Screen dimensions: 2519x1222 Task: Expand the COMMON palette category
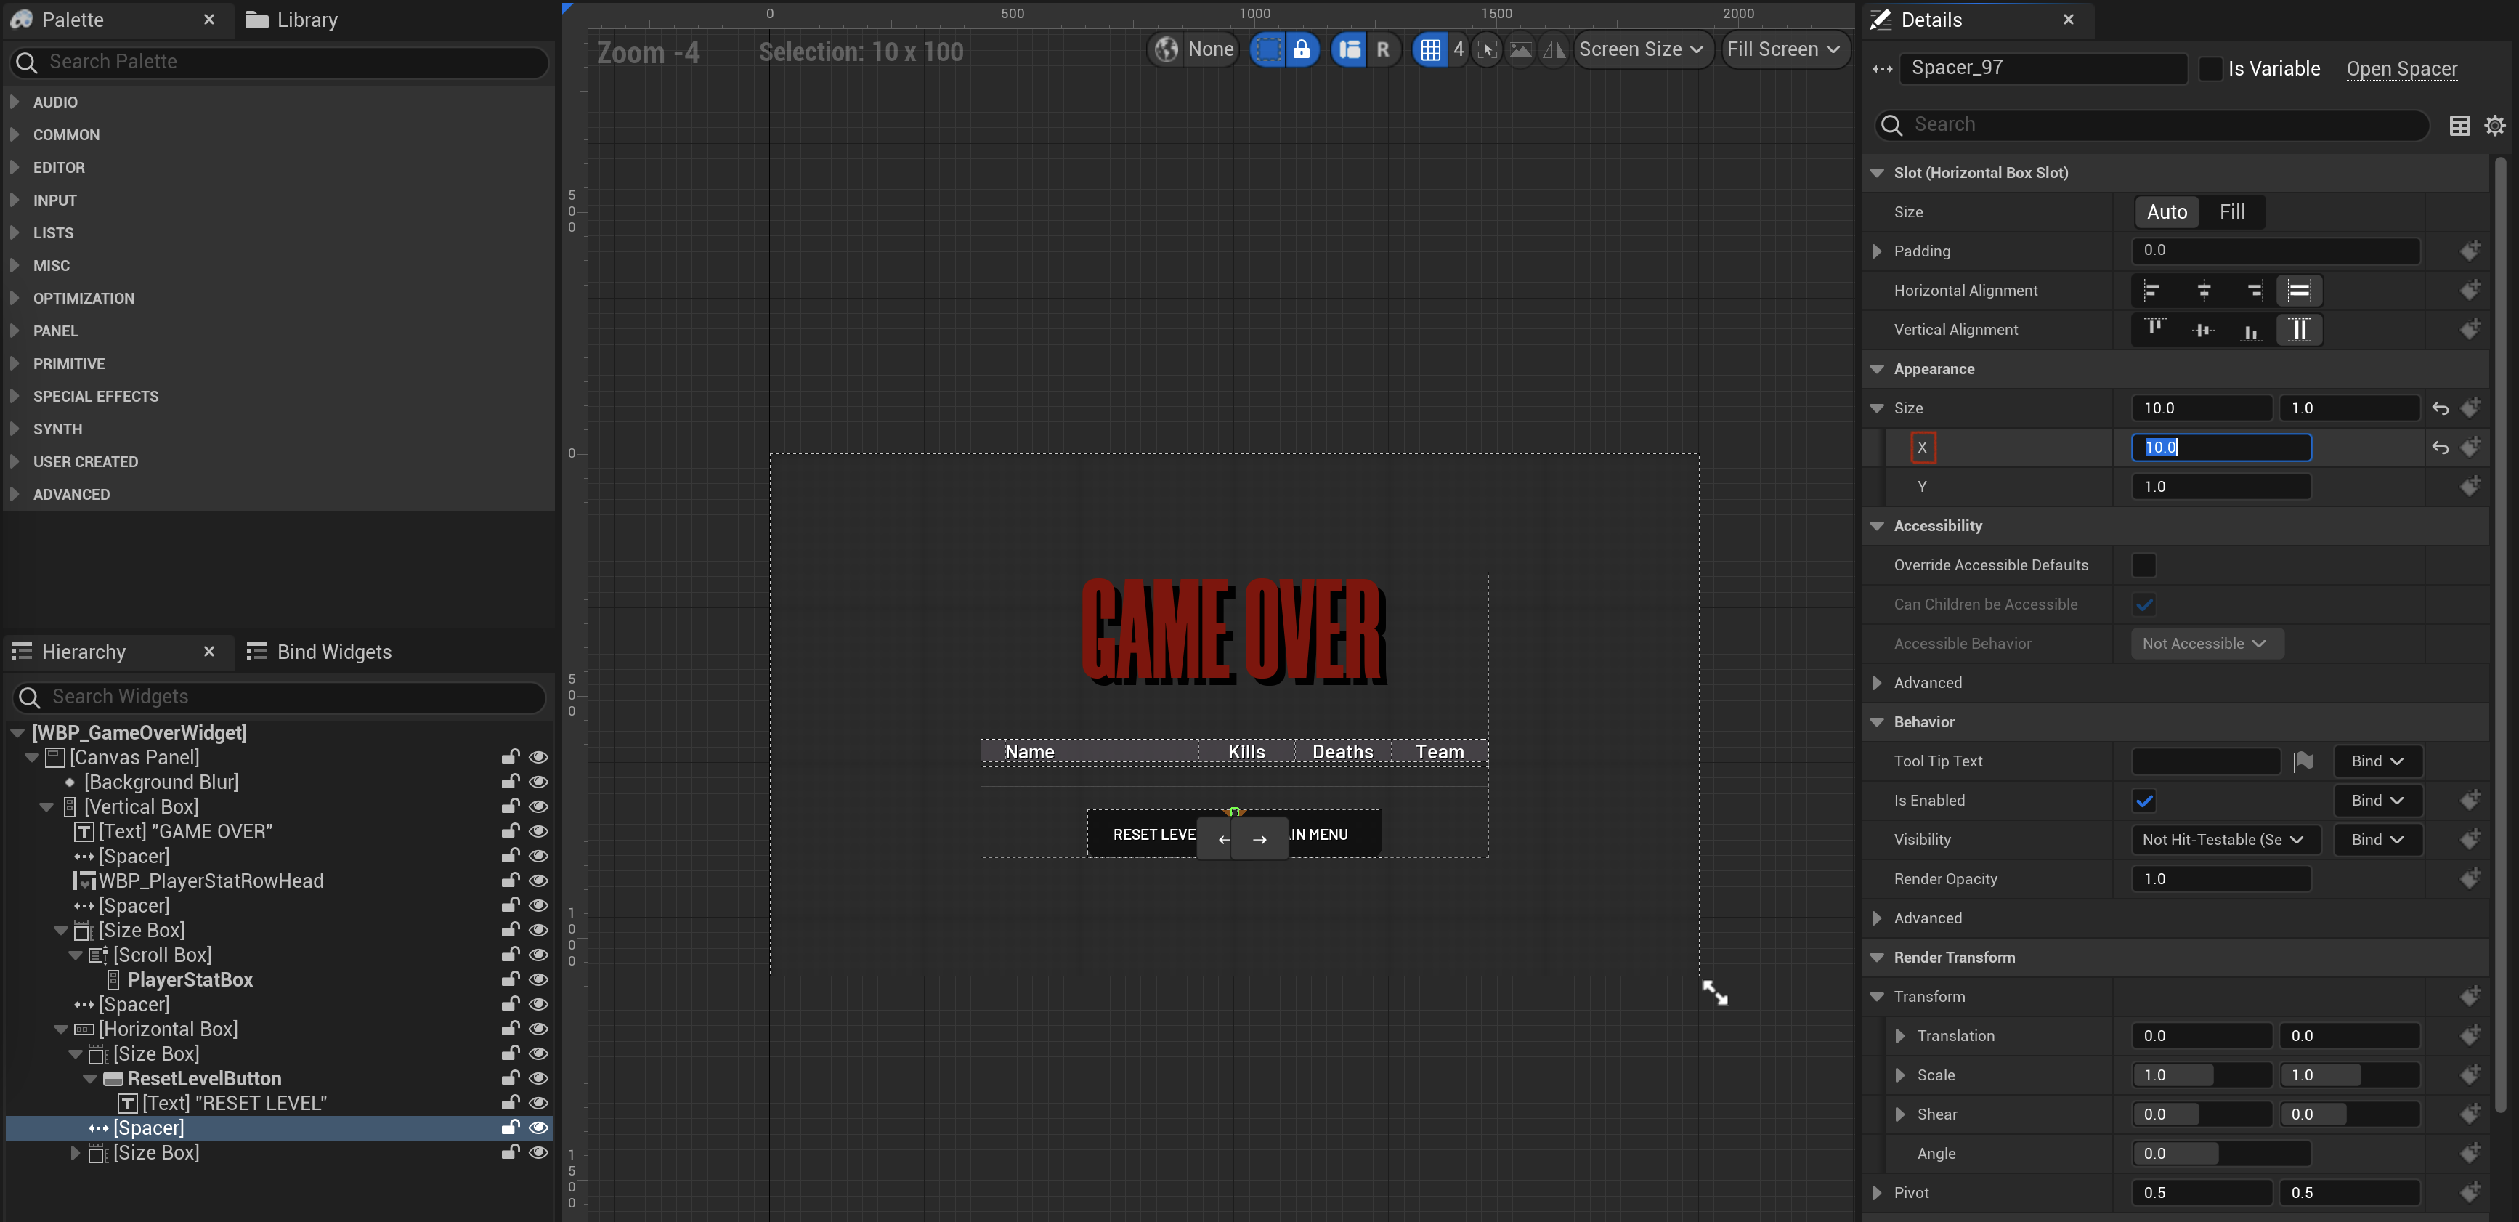[15, 134]
